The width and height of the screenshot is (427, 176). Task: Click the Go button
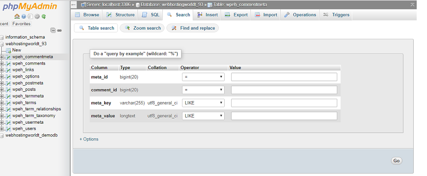click(x=396, y=161)
